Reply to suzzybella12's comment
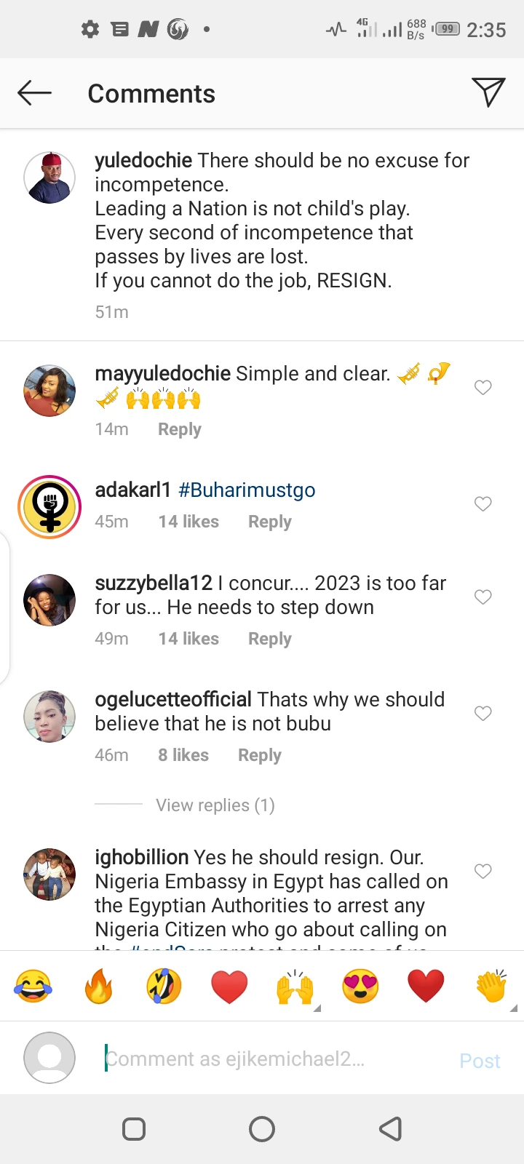The image size is (524, 1164). (x=269, y=639)
